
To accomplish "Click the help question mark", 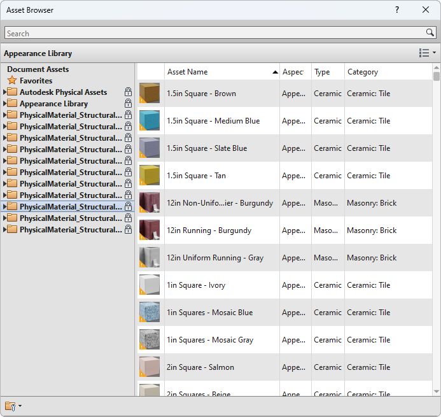I will 397,10.
